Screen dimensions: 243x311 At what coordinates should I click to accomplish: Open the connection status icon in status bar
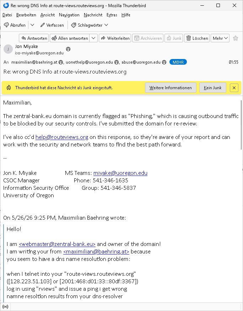5,307
